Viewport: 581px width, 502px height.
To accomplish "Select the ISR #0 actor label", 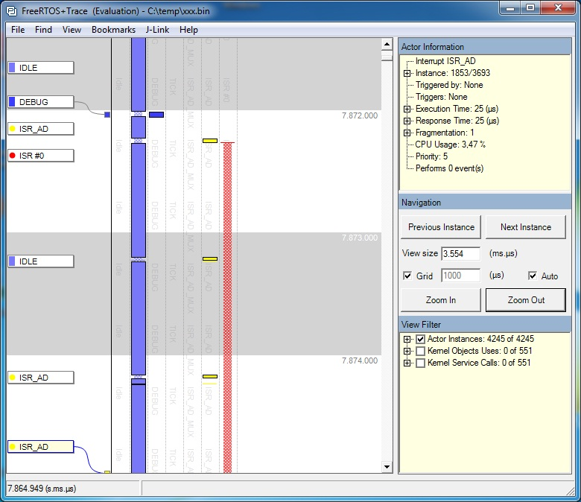I will click(x=41, y=156).
